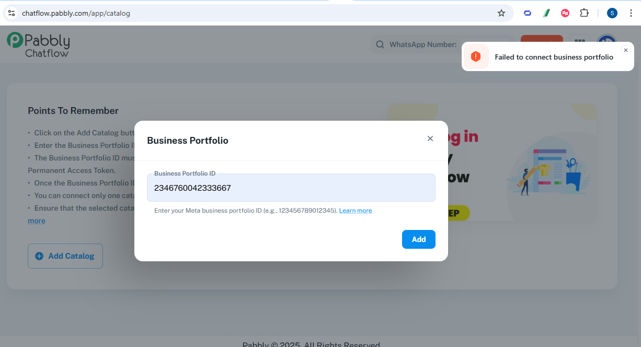Click the red round extension icon
The image size is (641, 347).
pos(565,13)
